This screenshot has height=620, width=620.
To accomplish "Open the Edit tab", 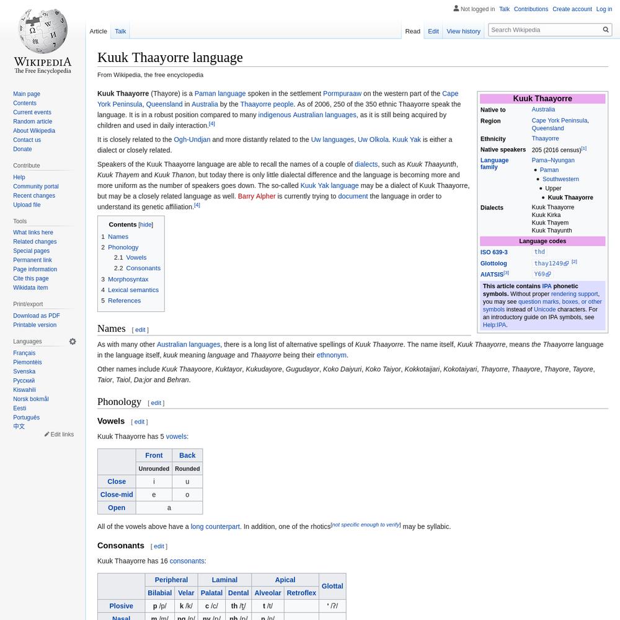I will coord(433,31).
